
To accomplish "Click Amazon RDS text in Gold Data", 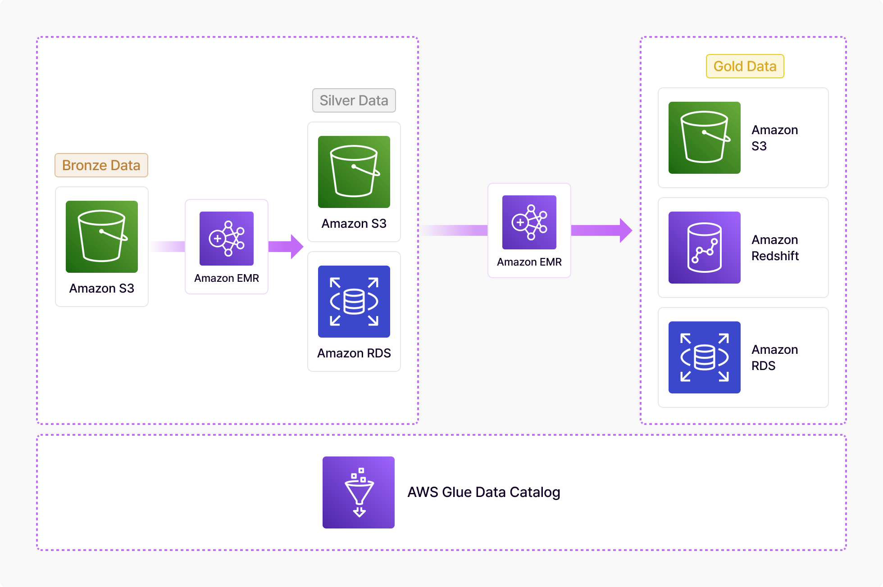I will click(775, 357).
